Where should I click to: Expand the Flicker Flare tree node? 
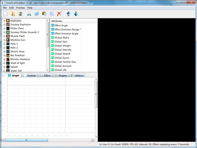4,28
